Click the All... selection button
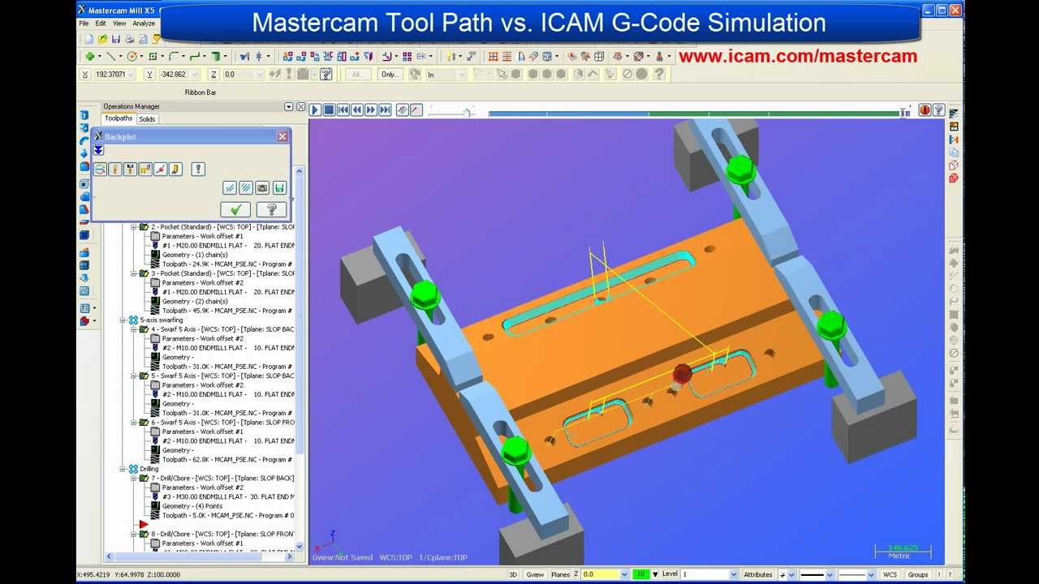 click(358, 75)
